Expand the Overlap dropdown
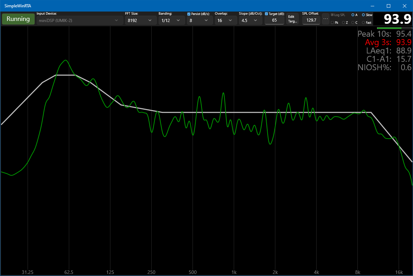 click(225, 20)
